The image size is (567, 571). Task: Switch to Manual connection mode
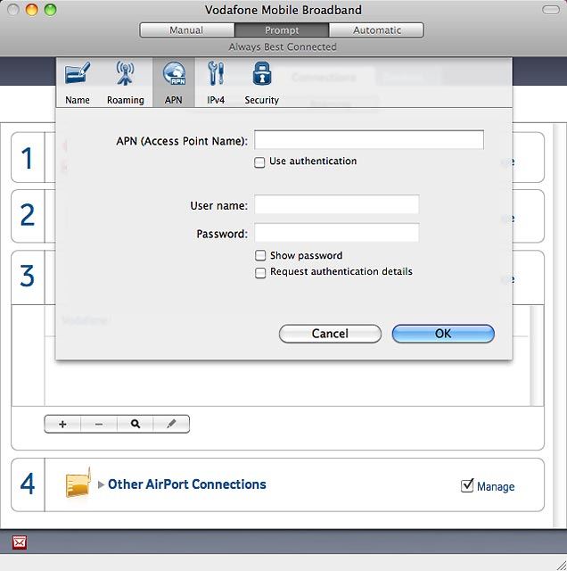(186, 30)
